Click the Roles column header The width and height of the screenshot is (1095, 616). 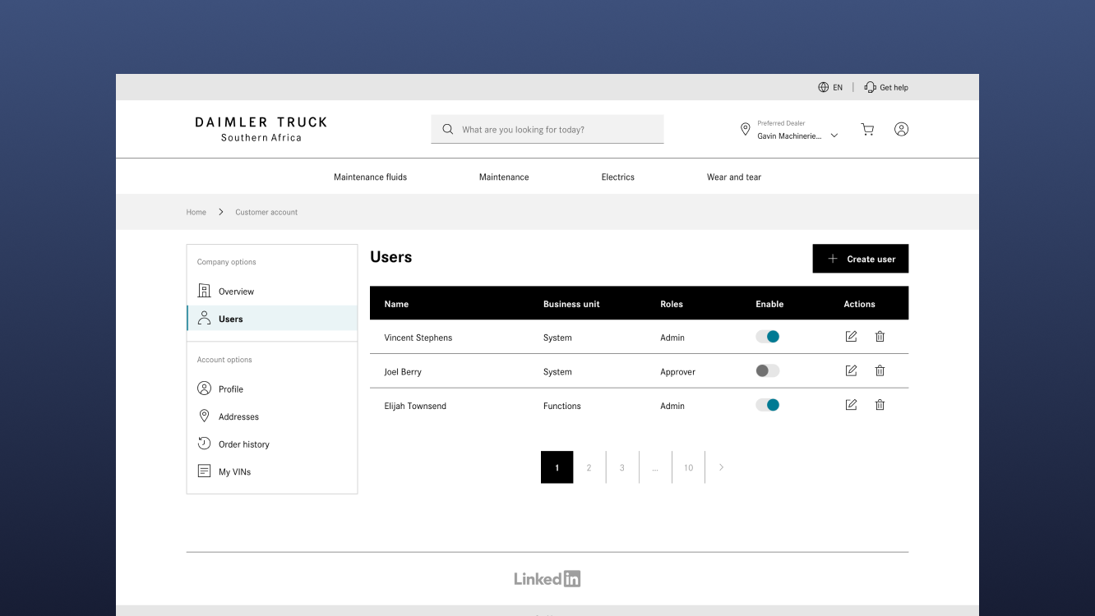(672, 304)
